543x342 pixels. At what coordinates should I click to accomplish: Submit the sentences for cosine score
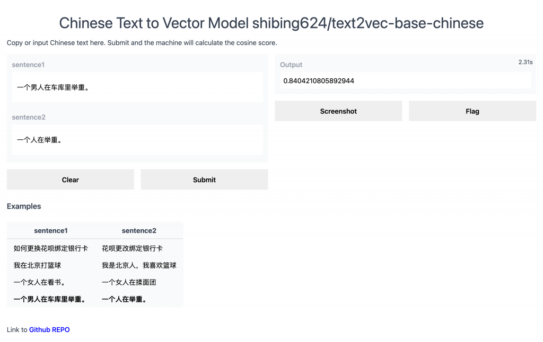pos(204,179)
